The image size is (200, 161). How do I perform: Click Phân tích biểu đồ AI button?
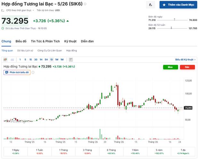point(17,72)
